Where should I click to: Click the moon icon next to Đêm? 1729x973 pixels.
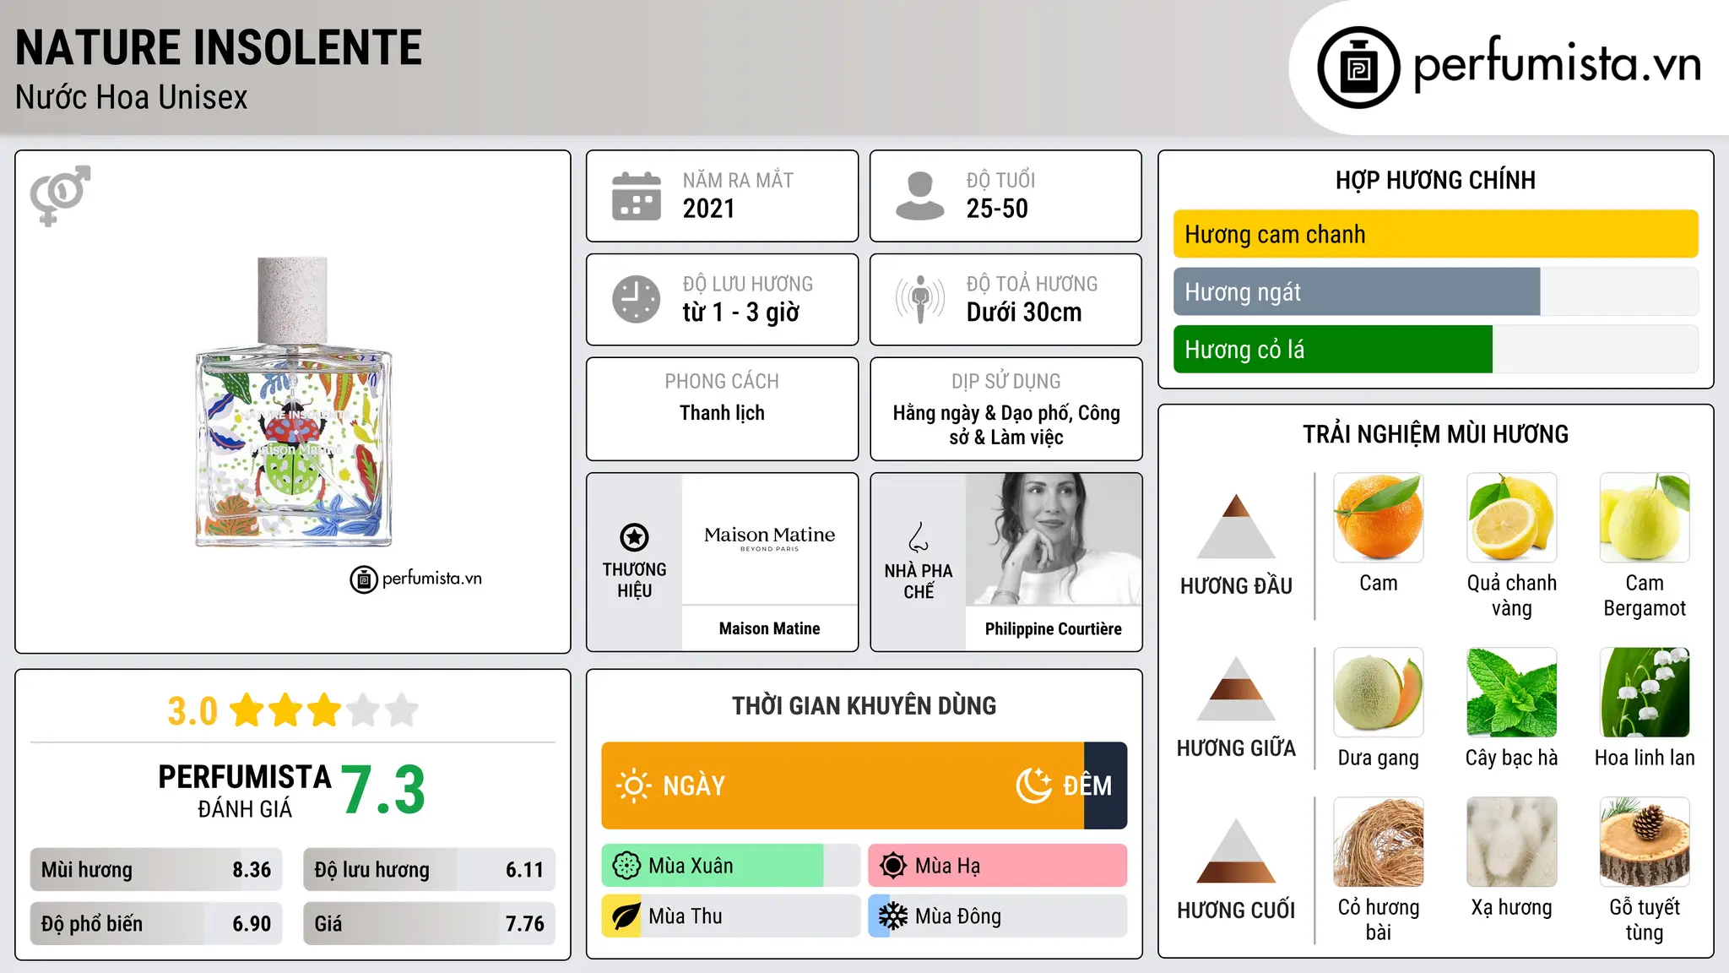(x=1033, y=785)
